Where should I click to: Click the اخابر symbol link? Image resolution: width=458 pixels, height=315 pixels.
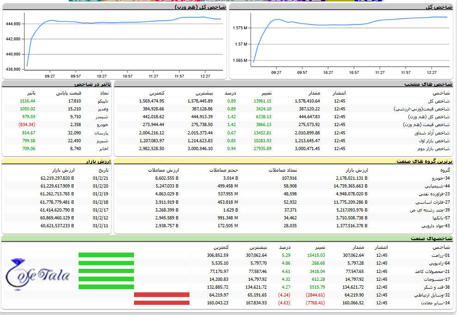click(104, 149)
